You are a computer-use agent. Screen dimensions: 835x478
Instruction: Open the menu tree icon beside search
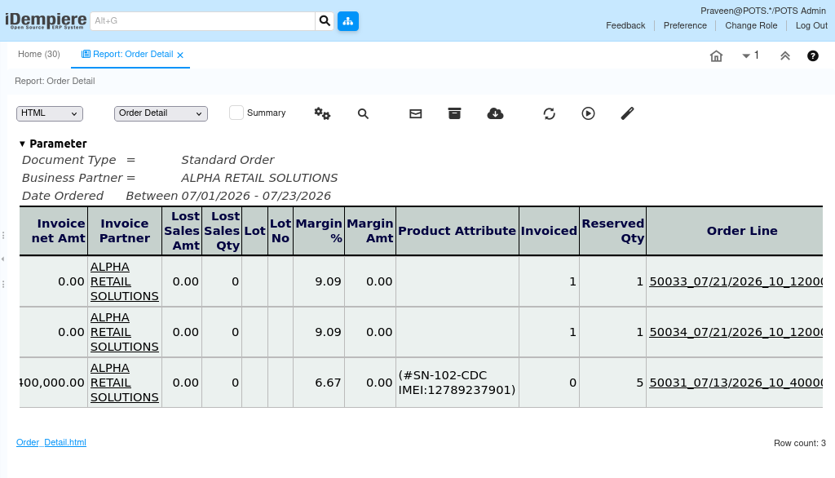348,21
